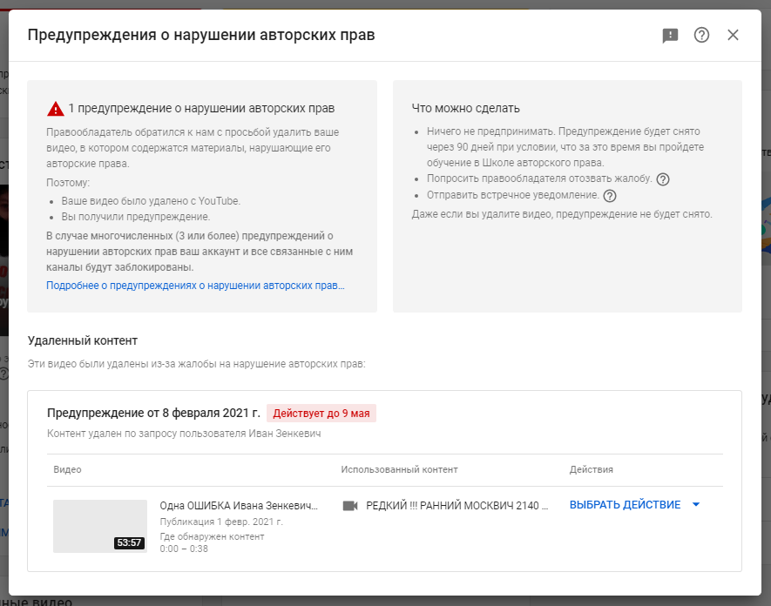Open the 'ВЫБРАТЬ ДЕЙСТВИЕ' dropdown
771x606 pixels.
(x=634, y=505)
